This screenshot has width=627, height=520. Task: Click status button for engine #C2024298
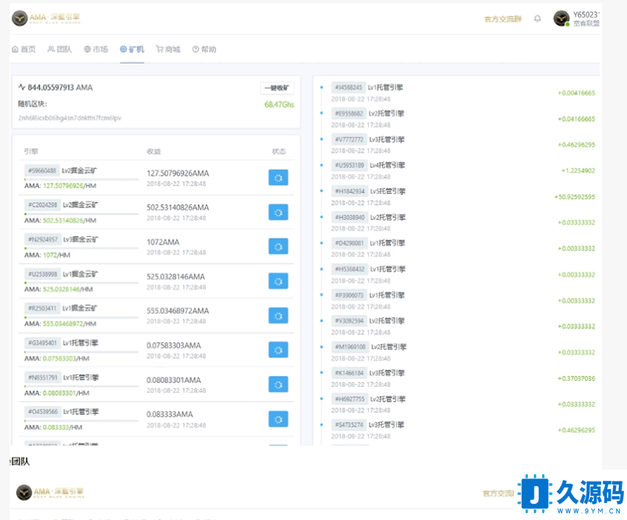[278, 213]
